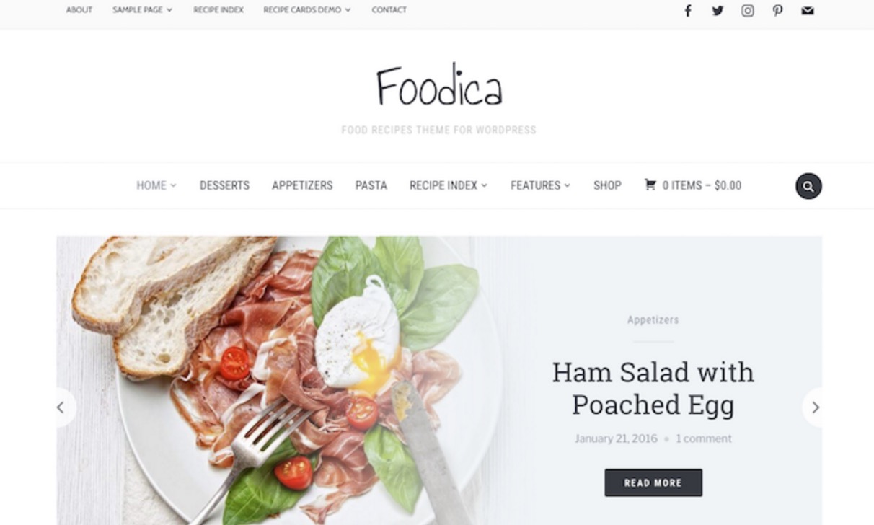
Task: Go to next slide with right arrow
Action: pos(813,407)
